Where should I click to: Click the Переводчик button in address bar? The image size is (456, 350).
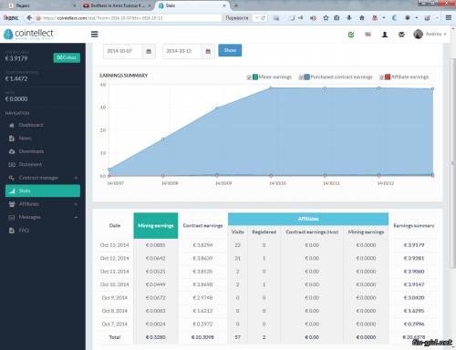coord(237,18)
